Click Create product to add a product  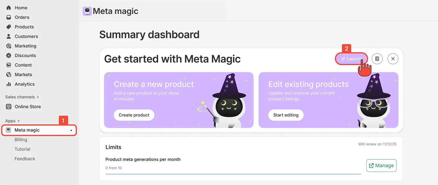coord(134,115)
